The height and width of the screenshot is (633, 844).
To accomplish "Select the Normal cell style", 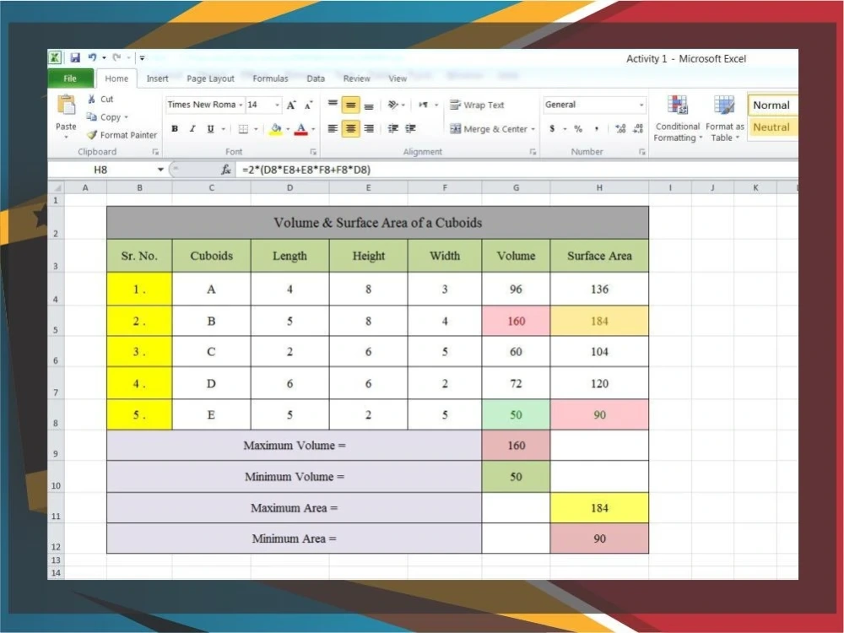I will [x=772, y=105].
